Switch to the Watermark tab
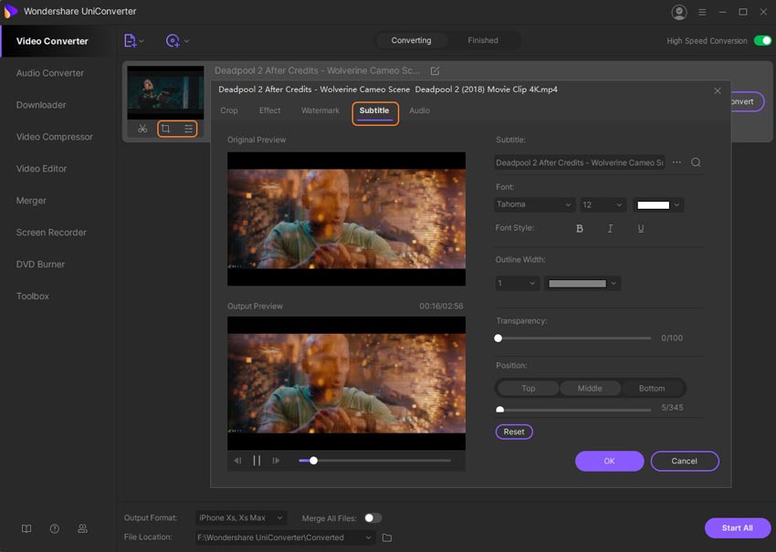The image size is (776, 552). pyautogui.click(x=320, y=110)
